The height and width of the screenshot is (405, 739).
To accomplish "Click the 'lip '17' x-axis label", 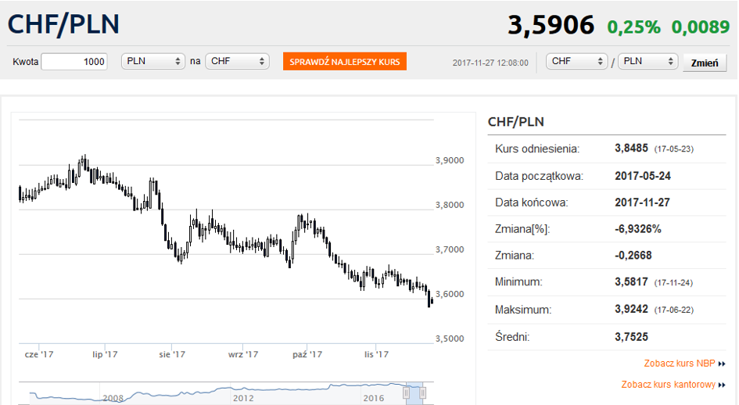I will pos(105,354).
